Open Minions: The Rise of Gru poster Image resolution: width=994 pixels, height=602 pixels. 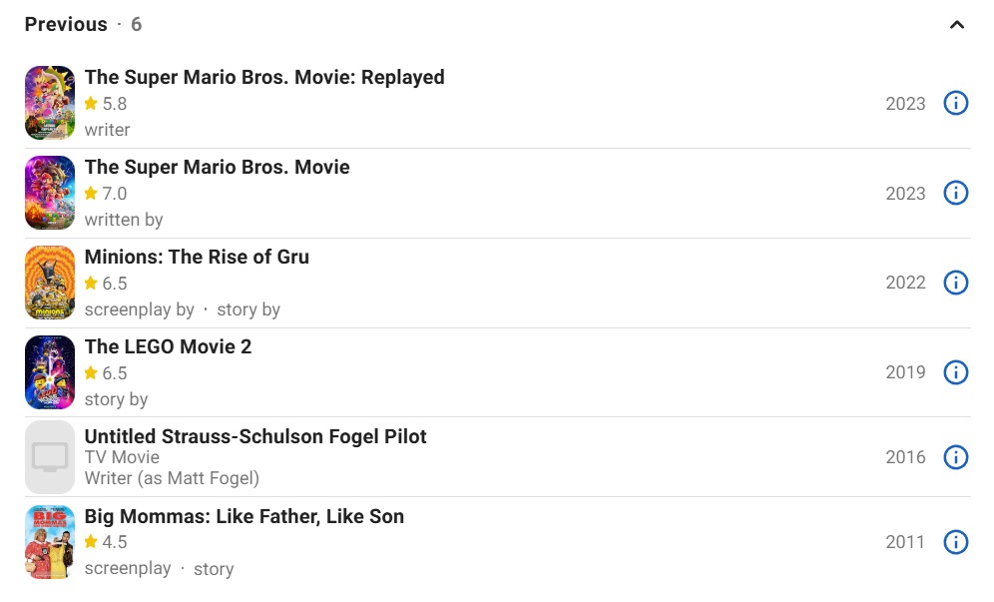pyautogui.click(x=50, y=283)
